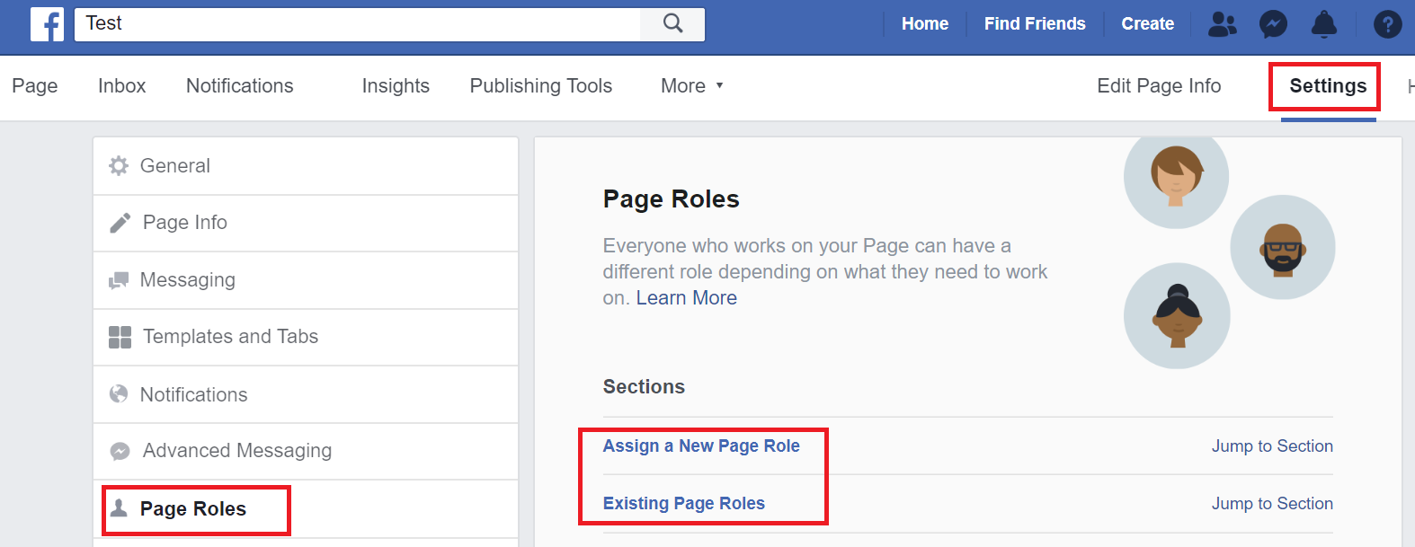Viewport: 1415px width, 547px height.
Task: Switch to the Insights tab
Action: pyautogui.click(x=396, y=86)
